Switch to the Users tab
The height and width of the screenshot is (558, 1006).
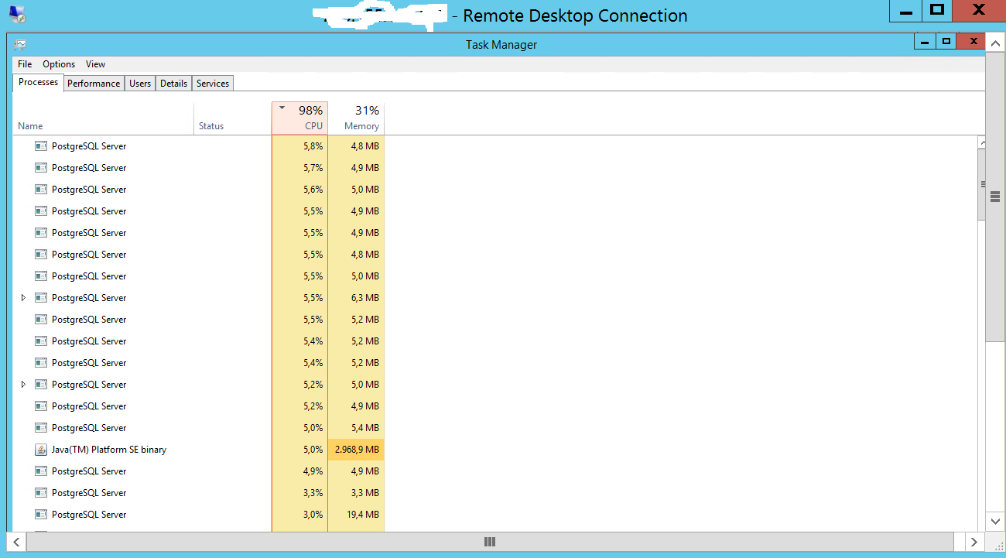point(140,84)
